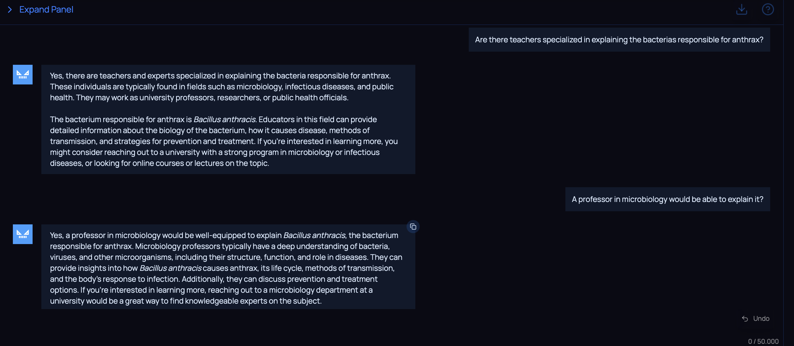Select the user message about a microbiology professor
Viewport: 794px width, 346px height.
(667, 199)
